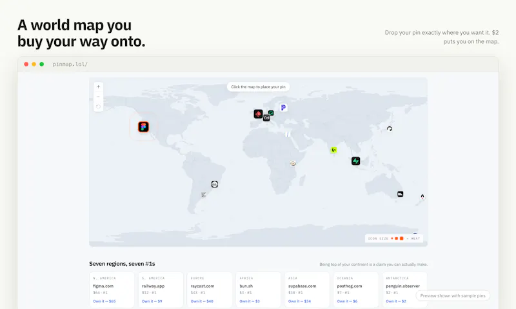Click the 'ANTARCTICA' region label

[x=397, y=278]
